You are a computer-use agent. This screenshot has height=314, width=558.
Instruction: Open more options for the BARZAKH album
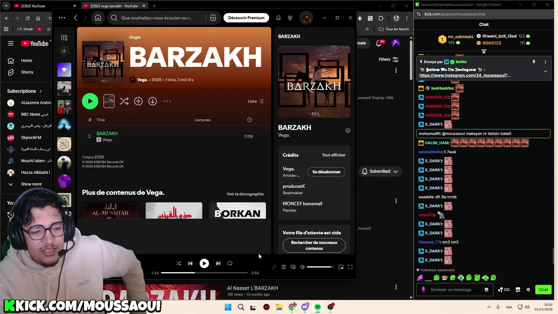point(167,101)
